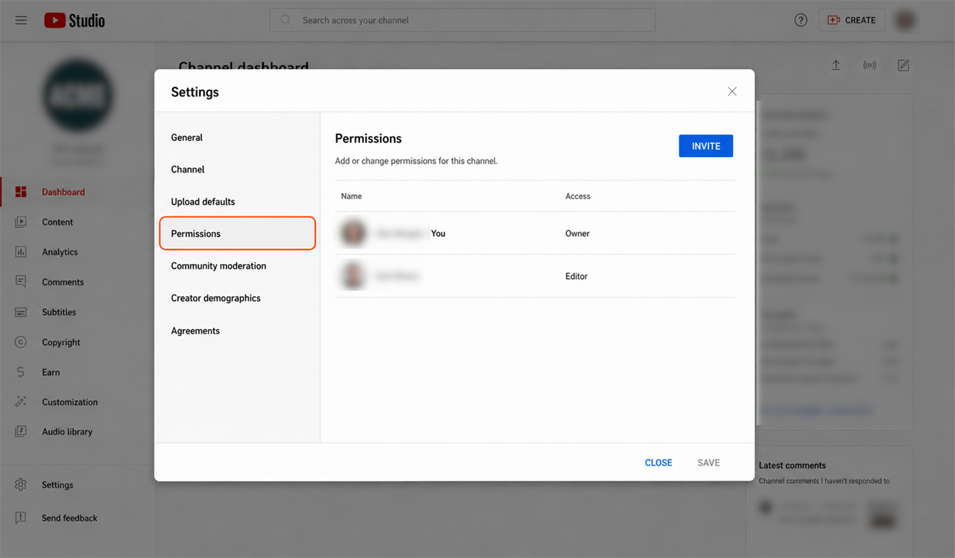The height and width of the screenshot is (558, 955).
Task: Click the Access column header
Action: click(x=578, y=196)
